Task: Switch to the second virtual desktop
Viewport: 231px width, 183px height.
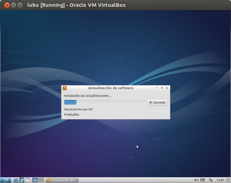Action: pos(41,180)
